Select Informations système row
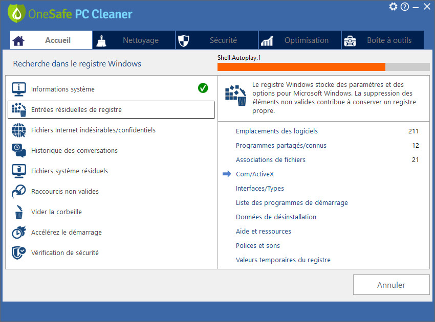 coord(111,89)
